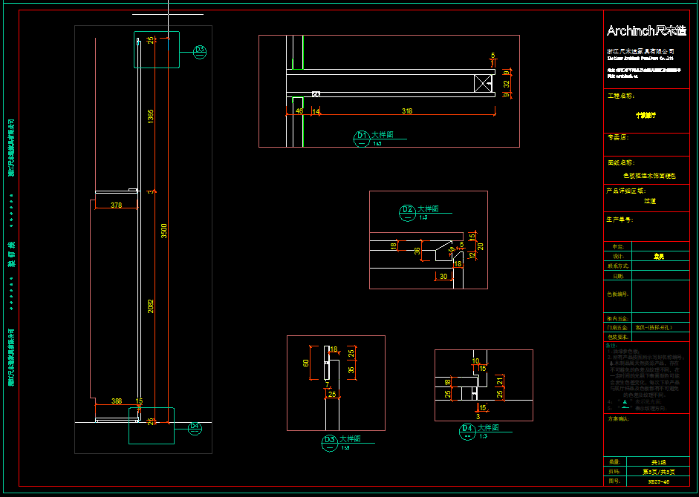Screen dimensions: 699x497
Task: Click the 2082 vertical dimension text
Action: coord(151,306)
